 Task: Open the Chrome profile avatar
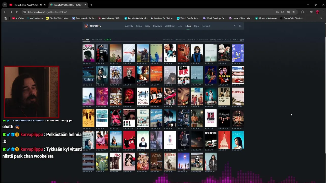tap(317, 12)
